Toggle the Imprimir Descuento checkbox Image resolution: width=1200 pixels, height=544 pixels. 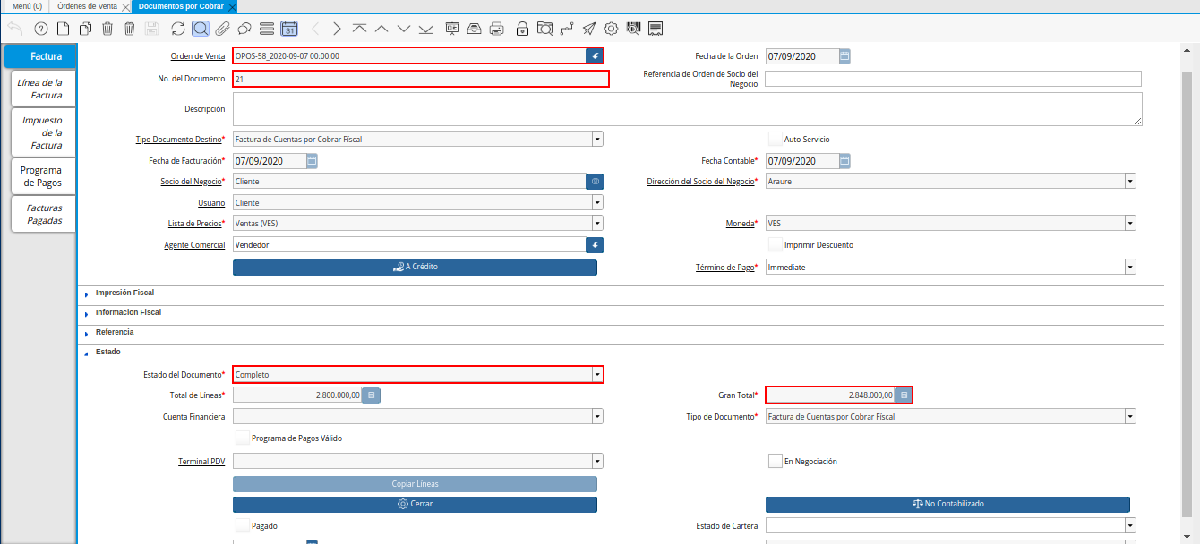pyautogui.click(x=776, y=244)
